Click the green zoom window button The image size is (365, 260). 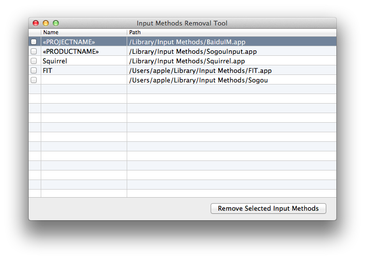(x=56, y=23)
